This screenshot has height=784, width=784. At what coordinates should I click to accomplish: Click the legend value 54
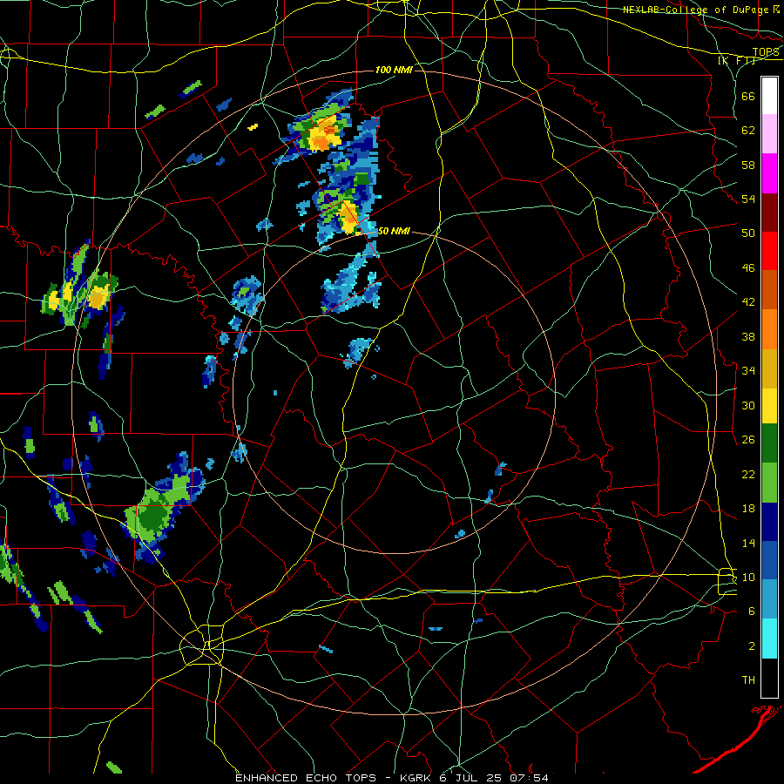(748, 199)
